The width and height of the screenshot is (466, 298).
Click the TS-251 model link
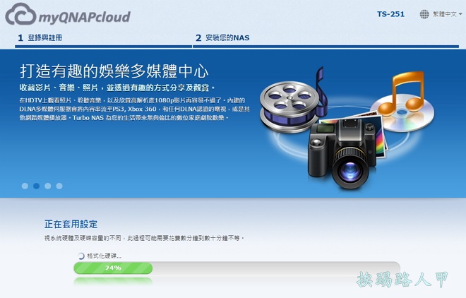pyautogui.click(x=390, y=14)
